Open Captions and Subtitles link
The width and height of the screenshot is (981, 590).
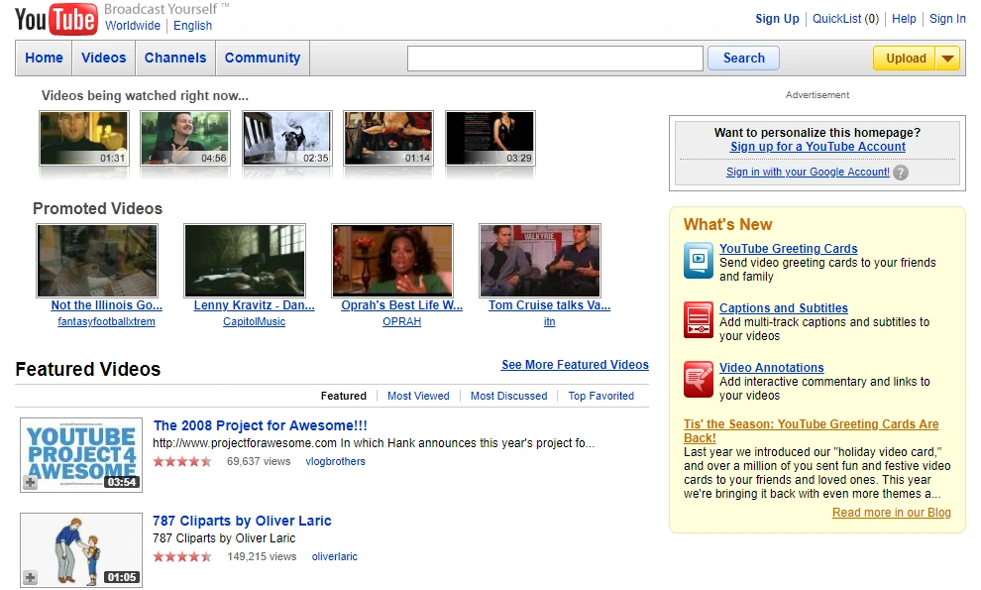783,308
